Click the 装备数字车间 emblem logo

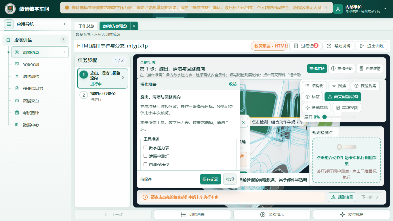[x=10, y=9]
